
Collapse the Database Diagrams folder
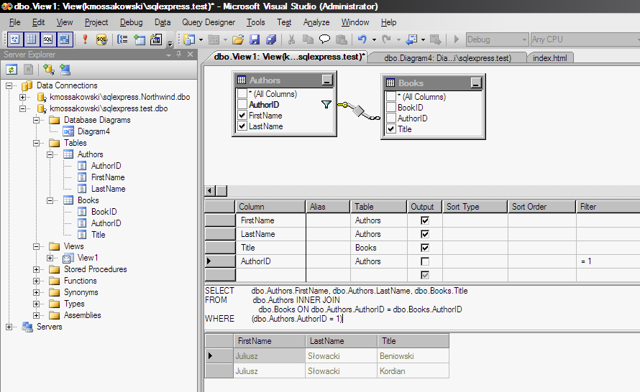pyautogui.click(x=37, y=120)
